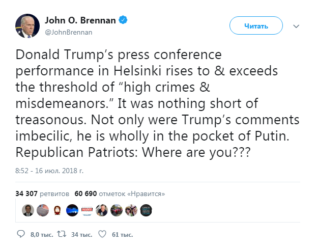Image resolution: width=317 pixels, height=248 pixels.
Task: Click the 61 тыс. likes count
Action: pos(122,234)
